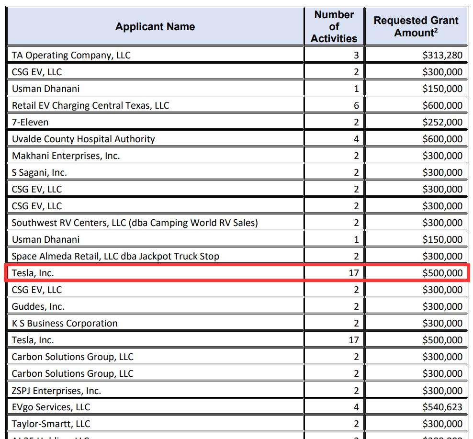Click the 2 in the 7-Eleven row
The width and height of the screenshot is (473, 439).
(x=334, y=122)
